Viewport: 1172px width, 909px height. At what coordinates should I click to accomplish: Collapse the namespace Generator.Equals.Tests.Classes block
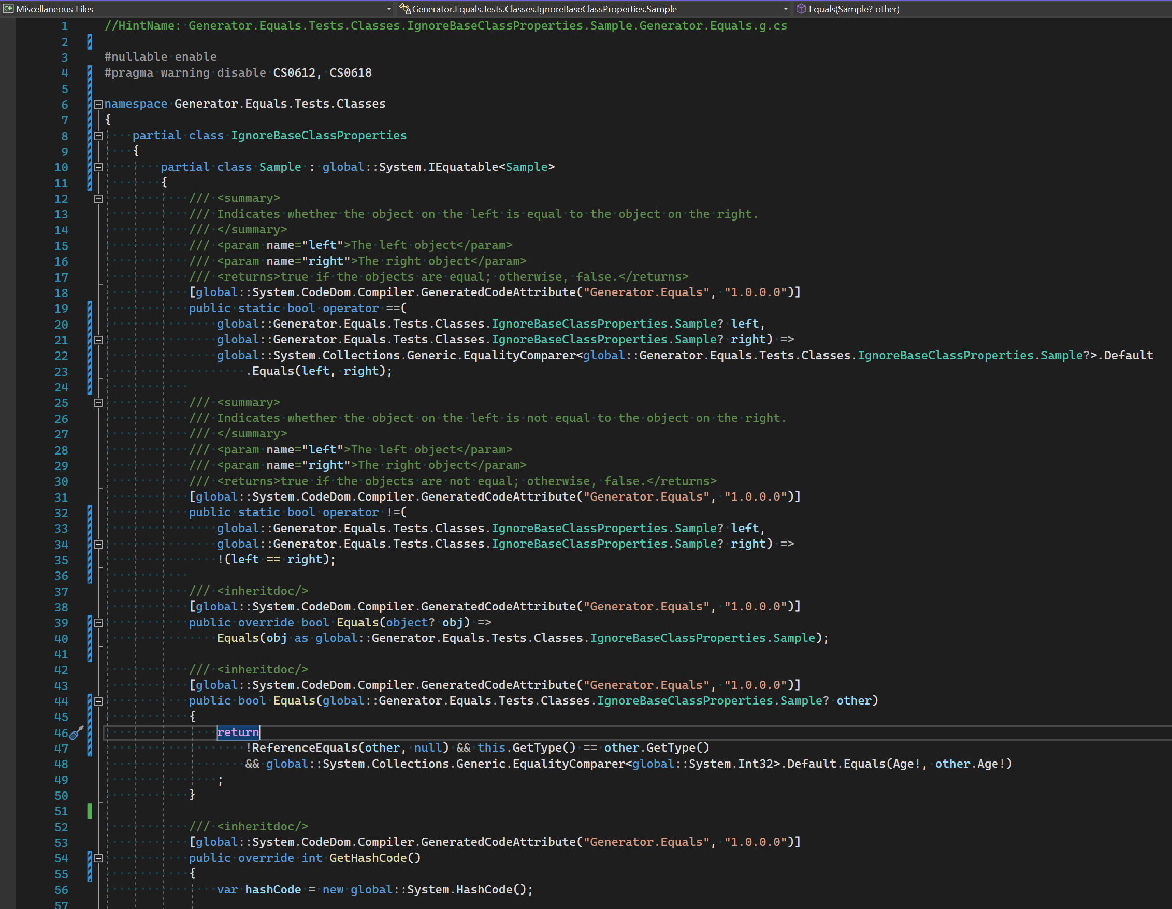pos(98,104)
